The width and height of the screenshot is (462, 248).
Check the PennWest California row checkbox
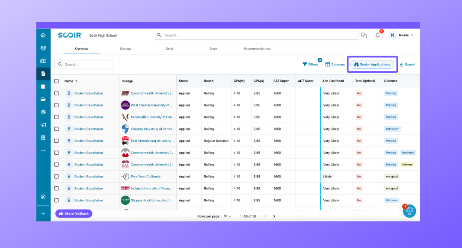[56, 177]
